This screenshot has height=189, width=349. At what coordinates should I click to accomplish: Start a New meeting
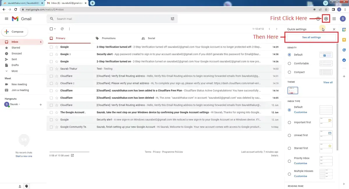tap(19, 84)
